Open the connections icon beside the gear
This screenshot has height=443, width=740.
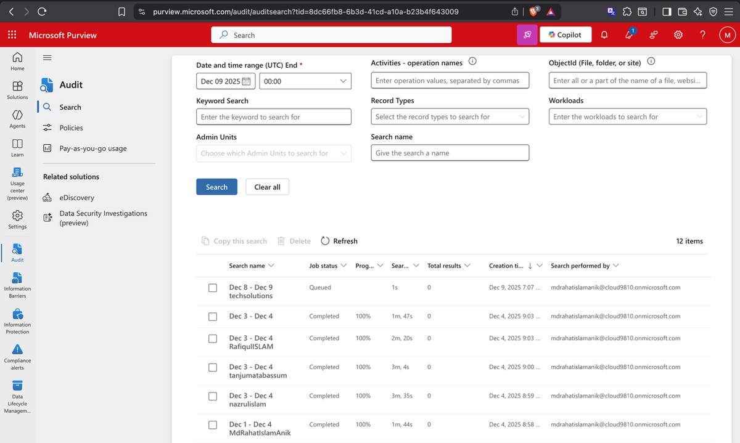click(x=654, y=35)
